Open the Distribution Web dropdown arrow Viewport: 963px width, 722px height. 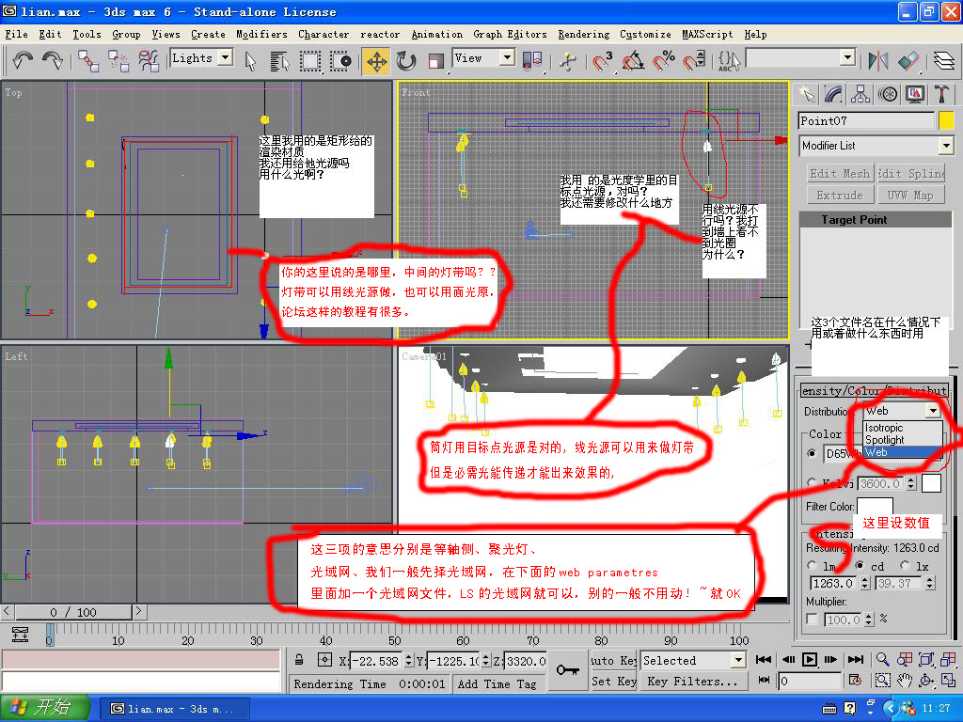pos(934,411)
